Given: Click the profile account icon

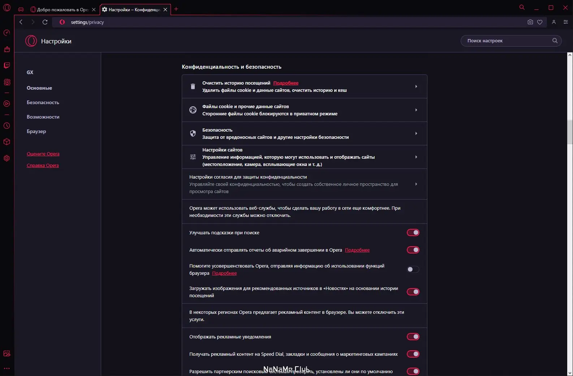Looking at the screenshot, I should point(553,22).
